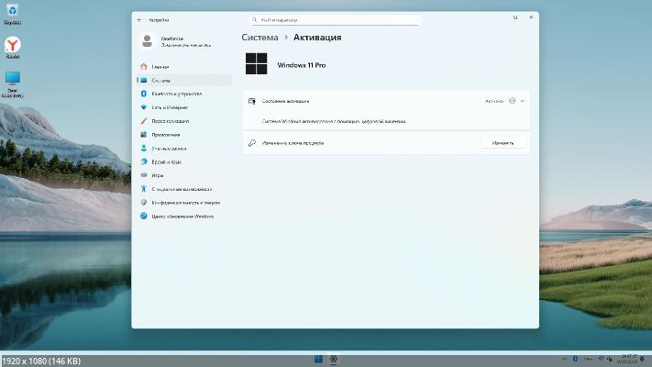Open the Windows Start menu on taskbar
The image size is (652, 367).
(318, 359)
